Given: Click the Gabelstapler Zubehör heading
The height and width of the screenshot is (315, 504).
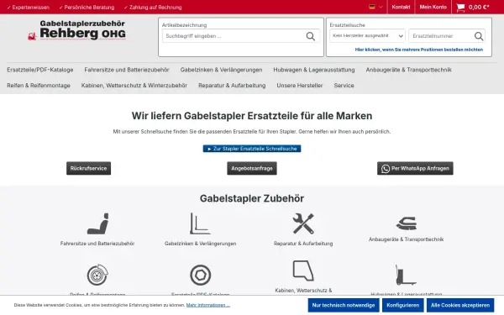Looking at the screenshot, I should (252, 198).
